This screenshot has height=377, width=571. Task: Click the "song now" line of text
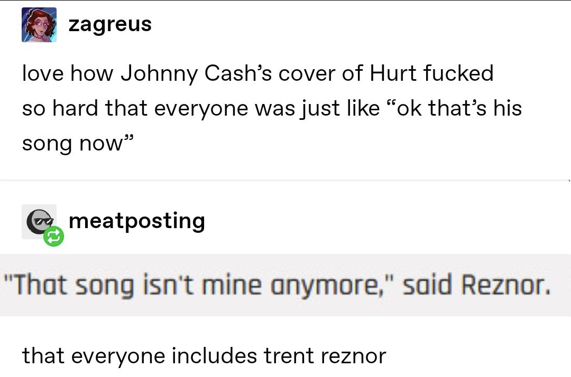tap(78, 143)
